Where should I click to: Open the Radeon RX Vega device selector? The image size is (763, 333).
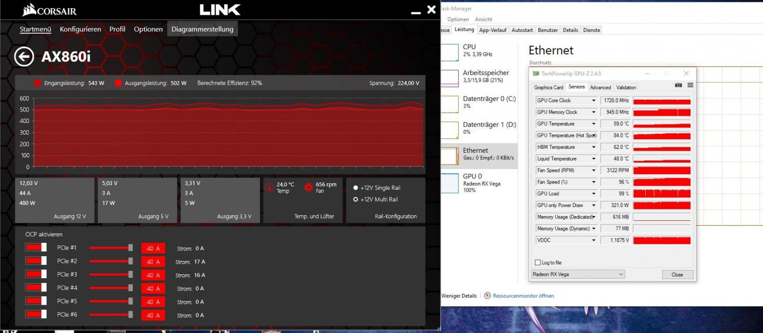click(578, 274)
